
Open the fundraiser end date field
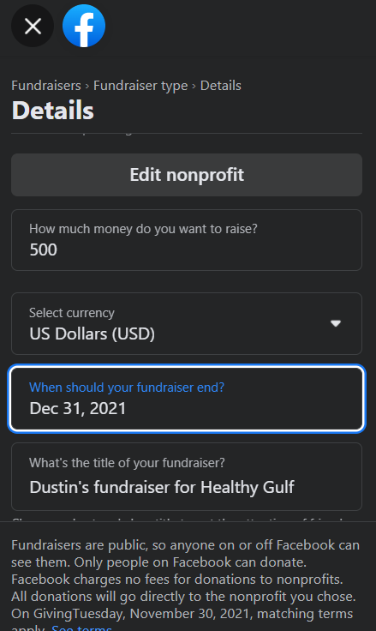click(187, 399)
